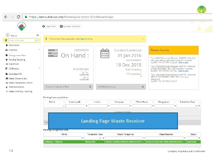
Task: Click the Backdated CN document icon
Action: pyautogui.click(x=7, y=74)
